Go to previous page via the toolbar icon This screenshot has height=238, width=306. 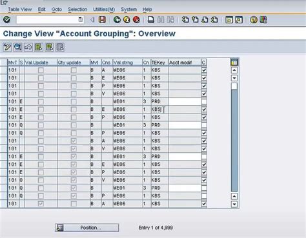195,20
